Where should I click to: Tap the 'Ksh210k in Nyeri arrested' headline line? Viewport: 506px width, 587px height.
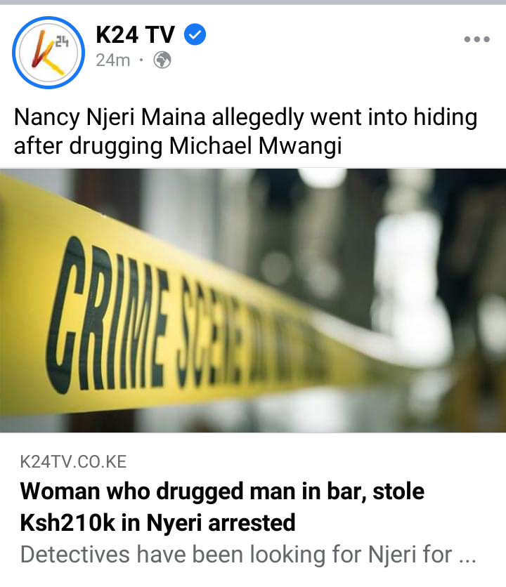point(157,522)
